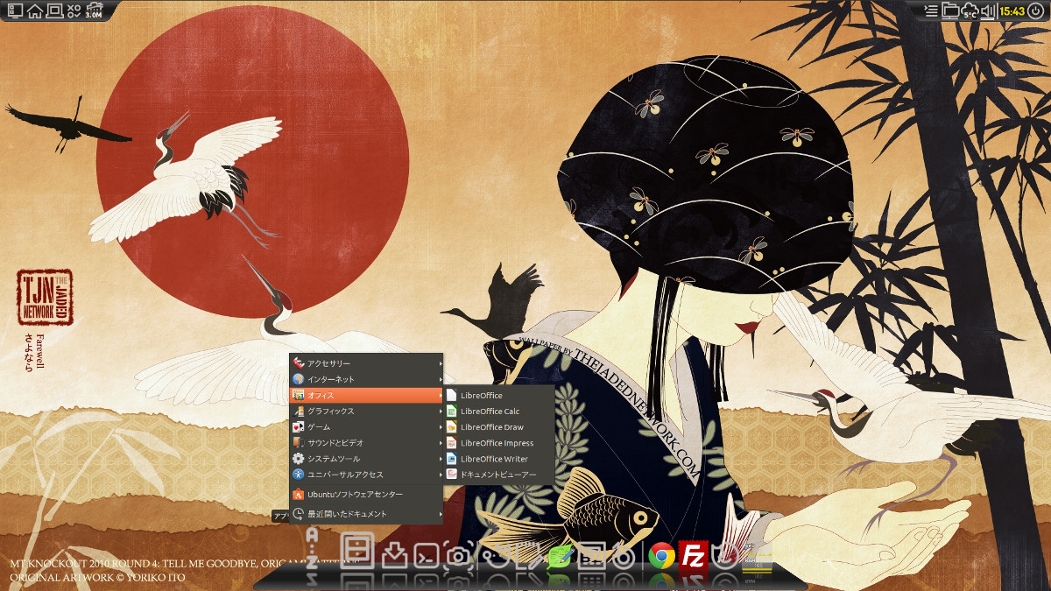Open the アクセサリー submenu
The image size is (1051, 591).
[367, 363]
